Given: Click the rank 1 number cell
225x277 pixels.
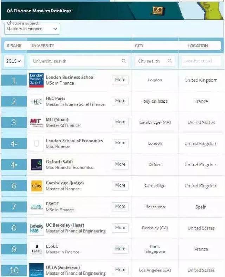Looking at the screenshot, I should tap(14, 80).
